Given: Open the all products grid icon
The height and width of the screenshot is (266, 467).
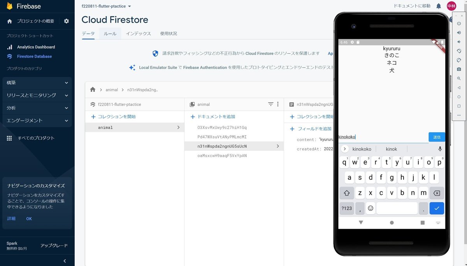Looking at the screenshot, I should click(x=9, y=138).
